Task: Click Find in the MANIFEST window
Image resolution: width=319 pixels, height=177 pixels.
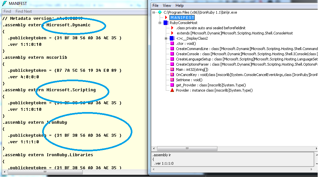Action: 7,11
